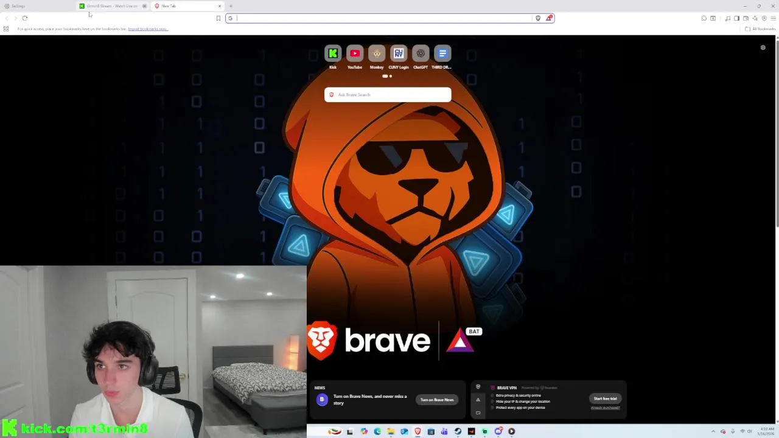779x438 pixels.
Task: Open Outlook from the taskbar
Action: (404, 431)
